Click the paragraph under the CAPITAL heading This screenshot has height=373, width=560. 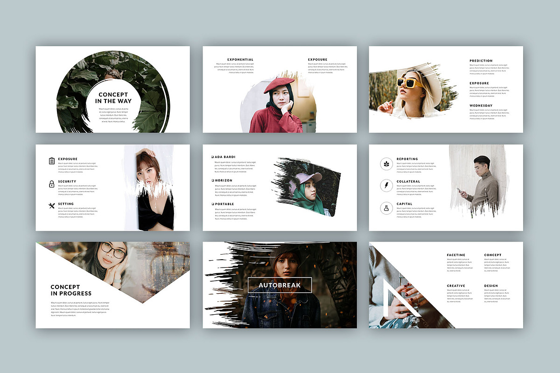coord(417,213)
